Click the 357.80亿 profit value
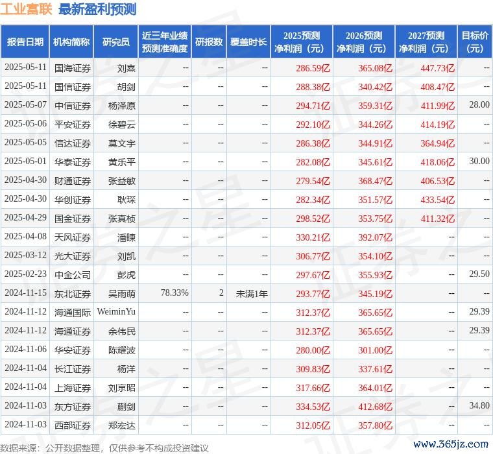The width and height of the screenshot is (493, 454). (376, 425)
